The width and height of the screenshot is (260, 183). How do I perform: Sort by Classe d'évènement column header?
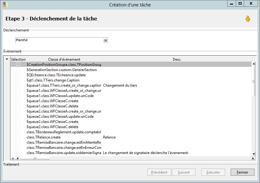[x=64, y=59]
